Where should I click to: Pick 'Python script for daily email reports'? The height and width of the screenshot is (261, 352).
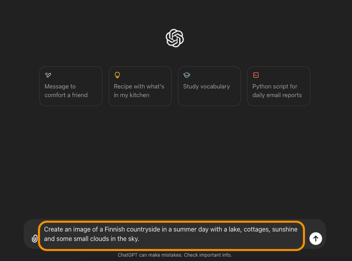[x=279, y=86]
